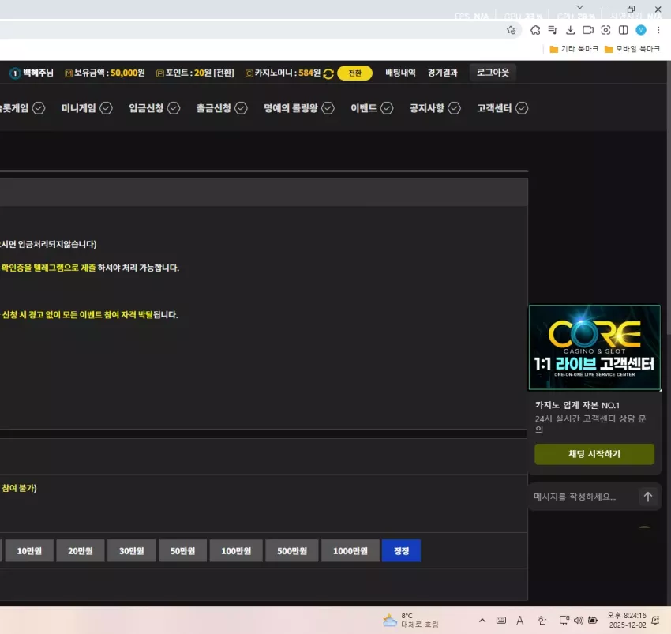The width and height of the screenshot is (671, 634).
Task: Open the volume speaker tray icon
Action: coord(579,621)
